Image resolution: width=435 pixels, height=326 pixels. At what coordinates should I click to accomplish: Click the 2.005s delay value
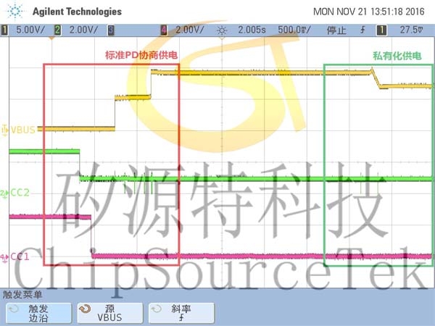(x=252, y=30)
